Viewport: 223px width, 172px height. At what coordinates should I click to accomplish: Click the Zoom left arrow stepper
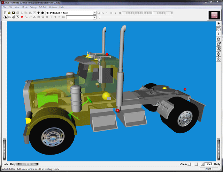tap(189, 164)
